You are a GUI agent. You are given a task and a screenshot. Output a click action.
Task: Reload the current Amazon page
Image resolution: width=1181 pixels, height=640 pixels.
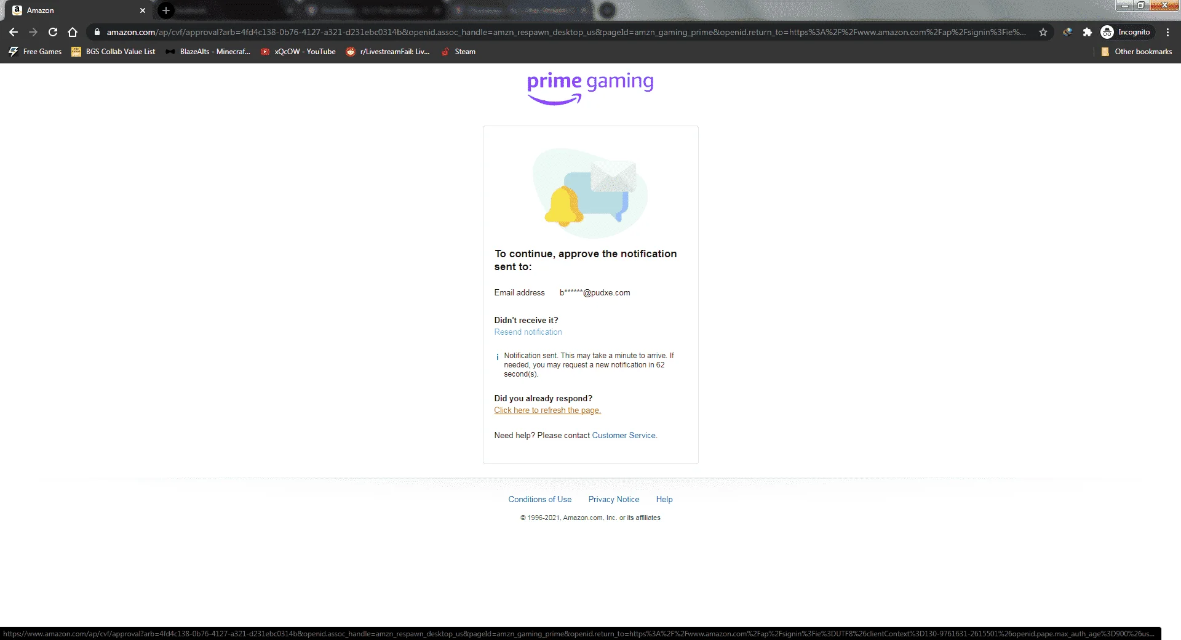(x=53, y=32)
